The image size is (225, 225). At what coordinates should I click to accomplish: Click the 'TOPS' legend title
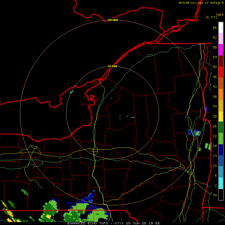[x=220, y=15]
